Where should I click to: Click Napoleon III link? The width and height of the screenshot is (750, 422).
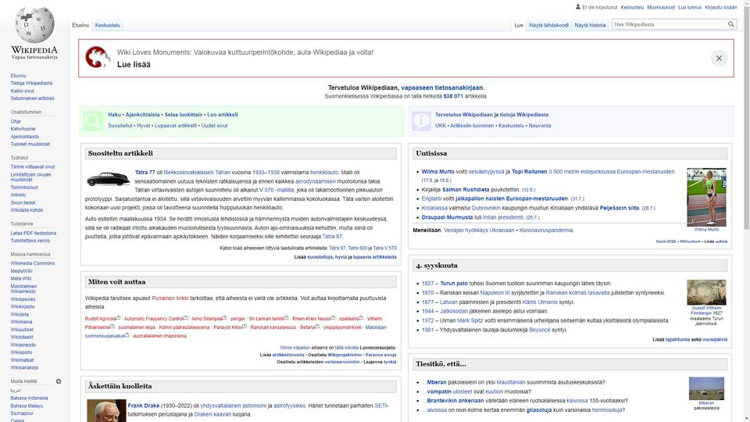pyautogui.click(x=495, y=293)
